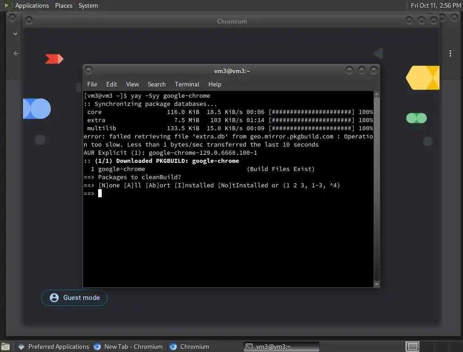Click the terminal input cursor prompt
Viewport: 463px width, 352px height.
coord(100,193)
